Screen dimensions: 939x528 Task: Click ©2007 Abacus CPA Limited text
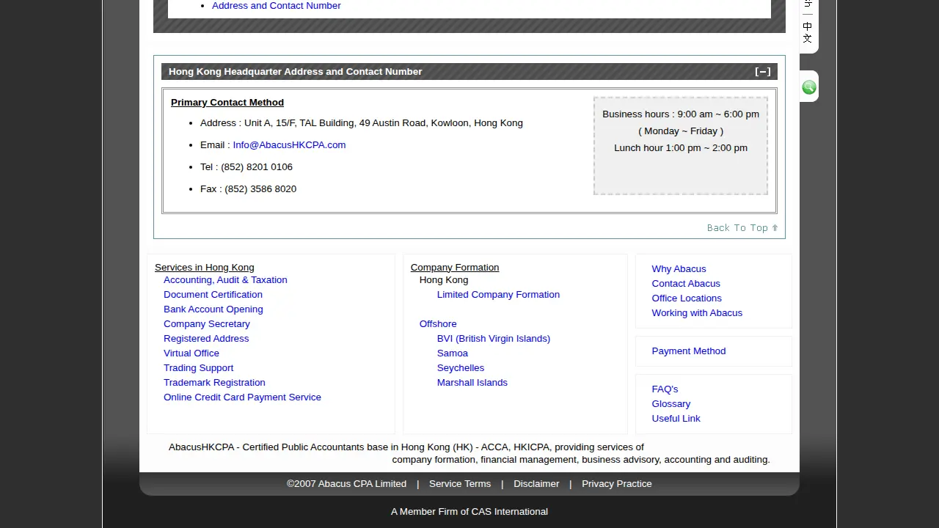(x=346, y=484)
